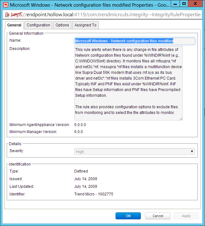The image size is (205, 226).
Task: Click the Trend Micro icon in title bar
Action: [x=5, y=4]
